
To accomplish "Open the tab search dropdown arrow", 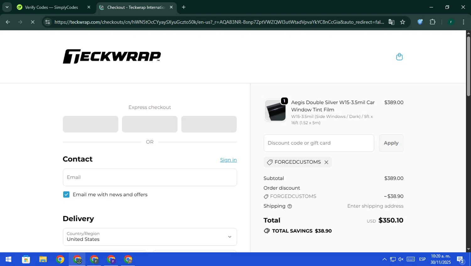I will pyautogui.click(x=7, y=7).
